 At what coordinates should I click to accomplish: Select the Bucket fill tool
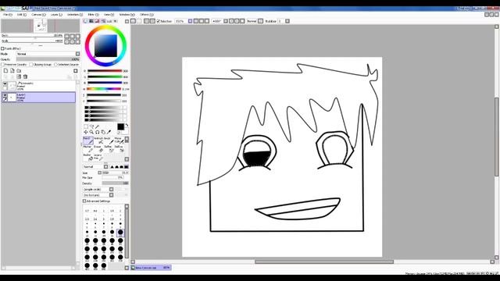coord(88,157)
